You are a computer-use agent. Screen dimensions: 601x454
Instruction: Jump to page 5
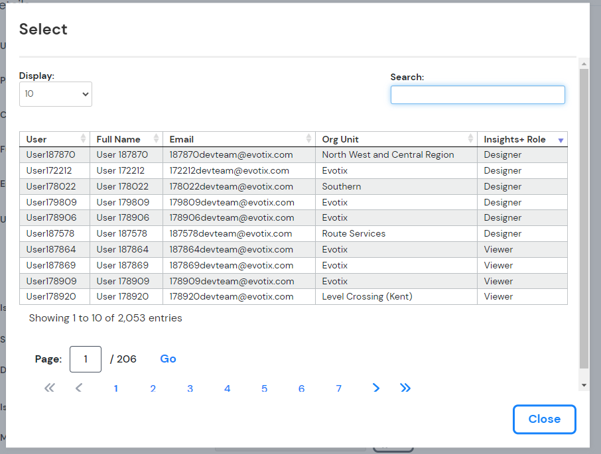264,388
